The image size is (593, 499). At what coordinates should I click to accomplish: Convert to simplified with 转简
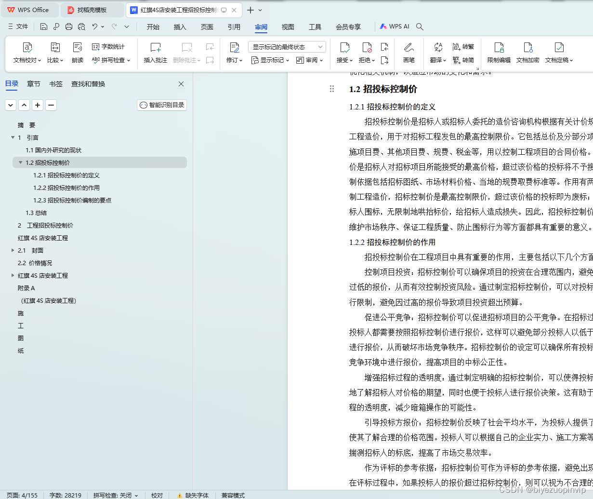click(x=463, y=60)
